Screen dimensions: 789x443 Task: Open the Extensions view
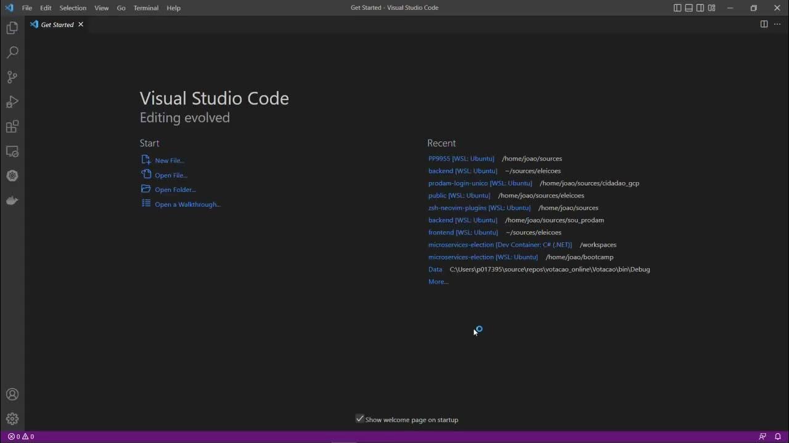(x=12, y=127)
